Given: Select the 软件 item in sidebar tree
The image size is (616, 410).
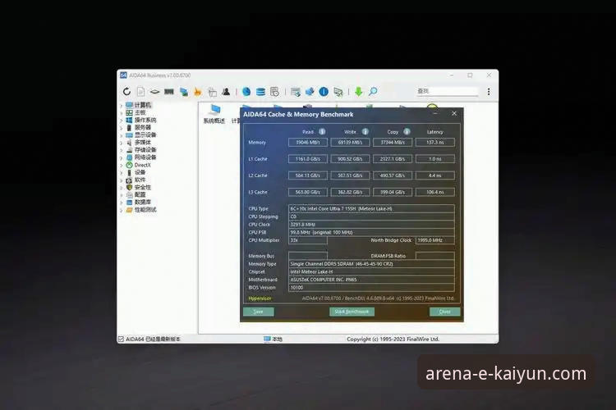Looking at the screenshot, I should (140, 180).
